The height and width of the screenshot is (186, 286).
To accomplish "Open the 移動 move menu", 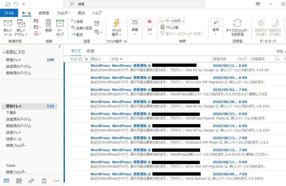I will (x=135, y=27).
